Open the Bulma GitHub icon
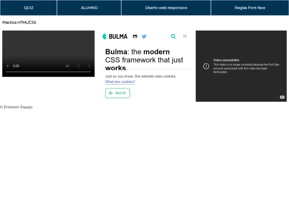 coord(135,36)
